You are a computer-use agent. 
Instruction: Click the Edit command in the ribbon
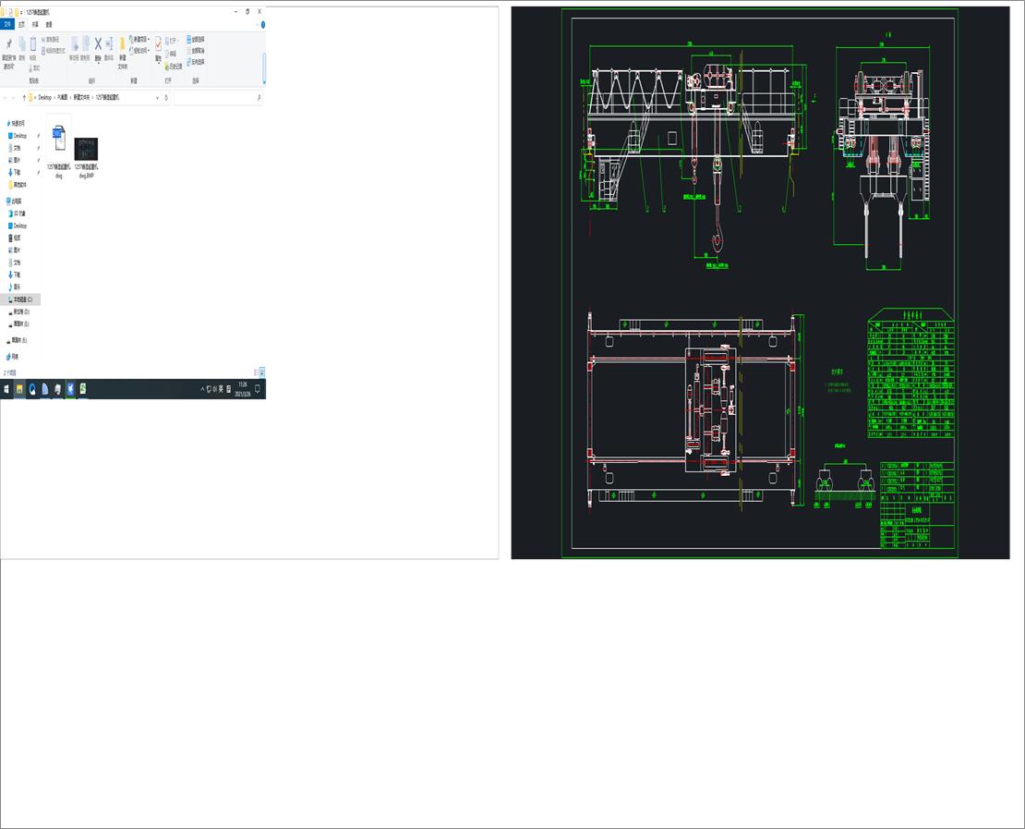[x=171, y=54]
